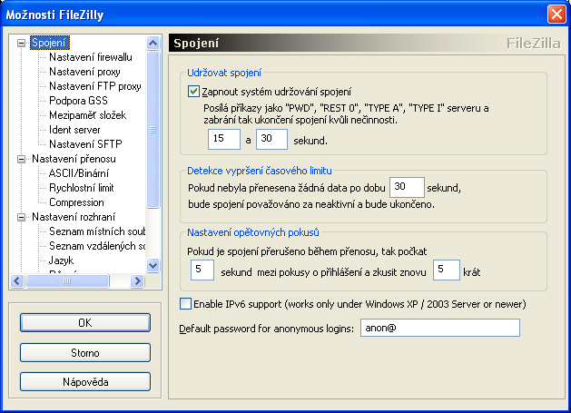Collapse the Nastavení rozhraní tree node

tap(23, 217)
